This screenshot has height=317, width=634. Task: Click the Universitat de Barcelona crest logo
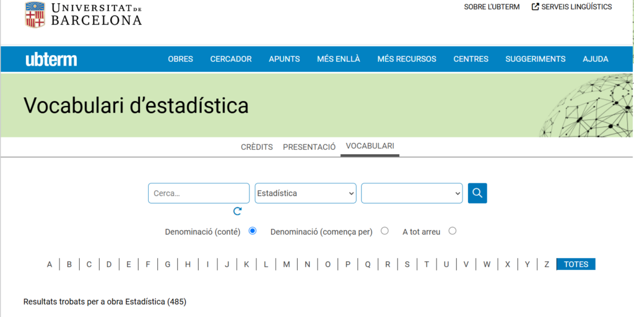point(35,15)
